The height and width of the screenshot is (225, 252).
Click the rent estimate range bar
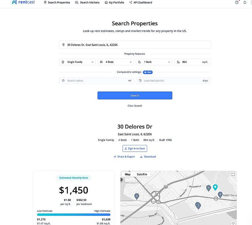73,215
